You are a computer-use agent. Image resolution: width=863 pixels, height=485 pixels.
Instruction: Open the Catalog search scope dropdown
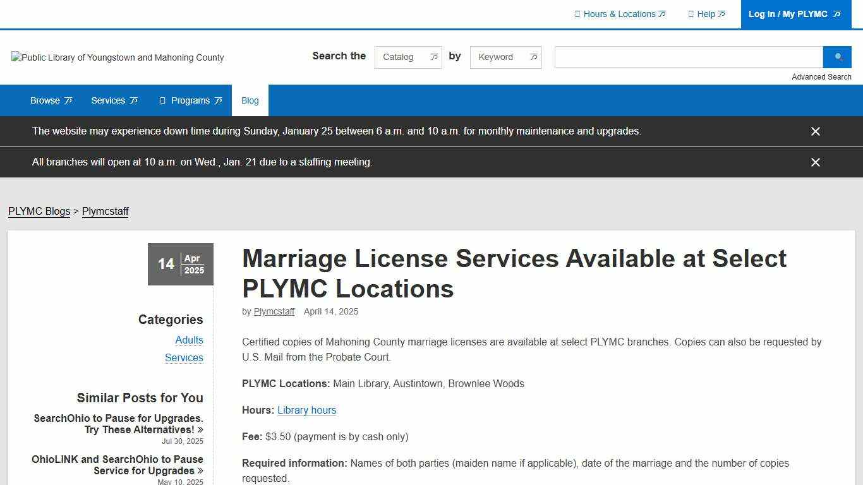[408, 57]
